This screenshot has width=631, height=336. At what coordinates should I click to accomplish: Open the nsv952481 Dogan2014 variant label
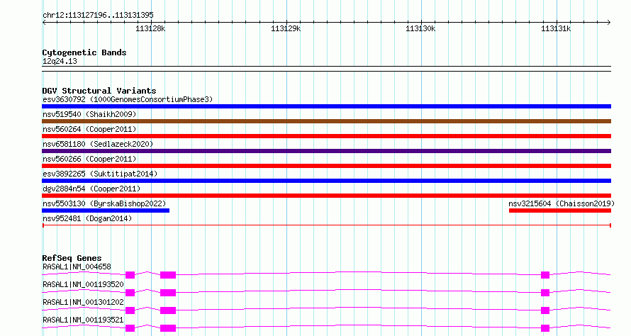[87, 218]
